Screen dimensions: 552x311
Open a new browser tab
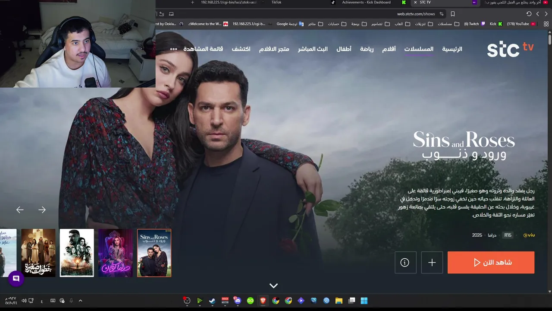[x=192, y=2]
